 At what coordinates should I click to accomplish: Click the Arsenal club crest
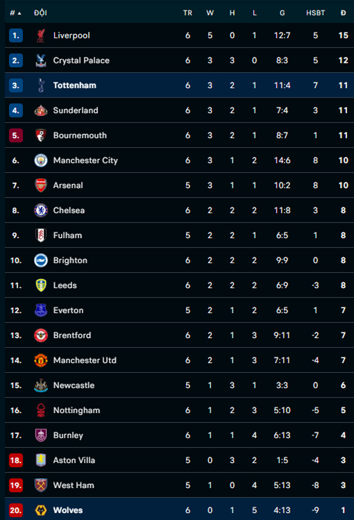41,185
